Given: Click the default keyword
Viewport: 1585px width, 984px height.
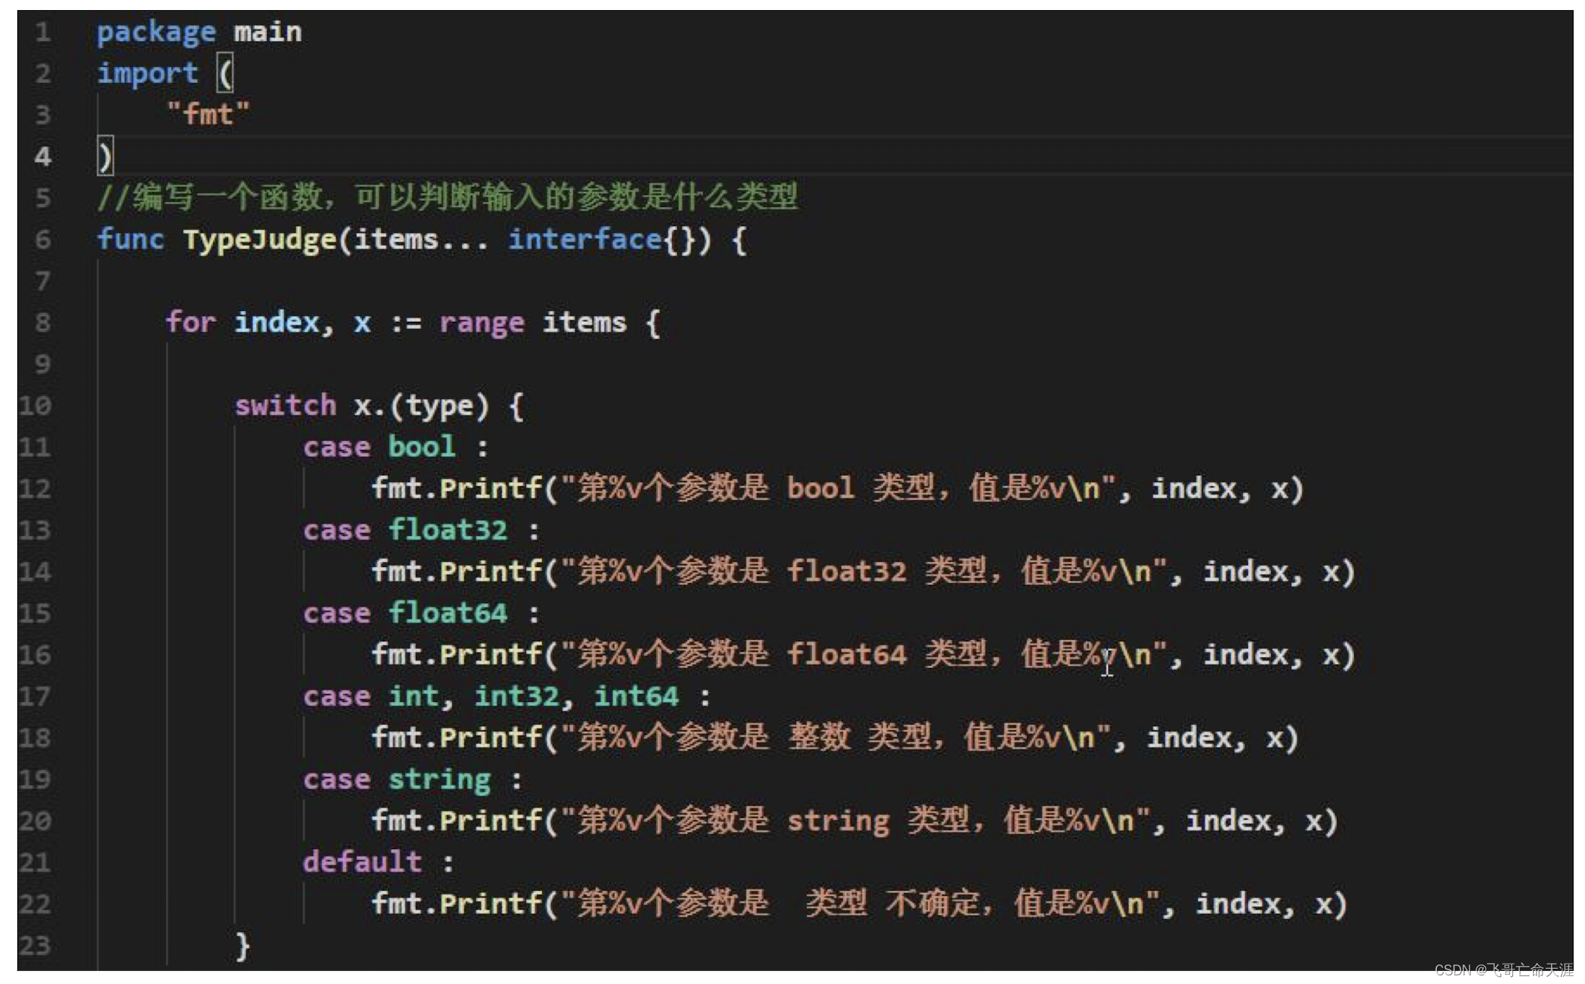Looking at the screenshot, I should click(x=362, y=862).
